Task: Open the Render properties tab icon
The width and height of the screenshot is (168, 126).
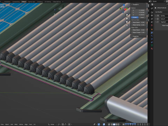Action: tap(152, 12)
